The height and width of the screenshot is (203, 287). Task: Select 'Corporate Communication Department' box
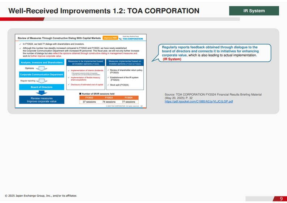(42, 74)
